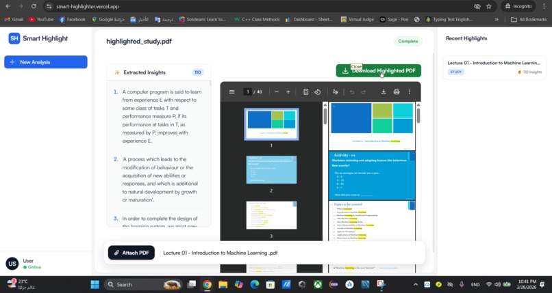Click the Attach PDF button
The image size is (552, 293).
(131, 253)
